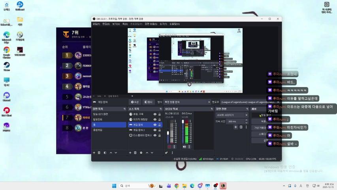Open the 파일(F) menu

pos(96,24)
